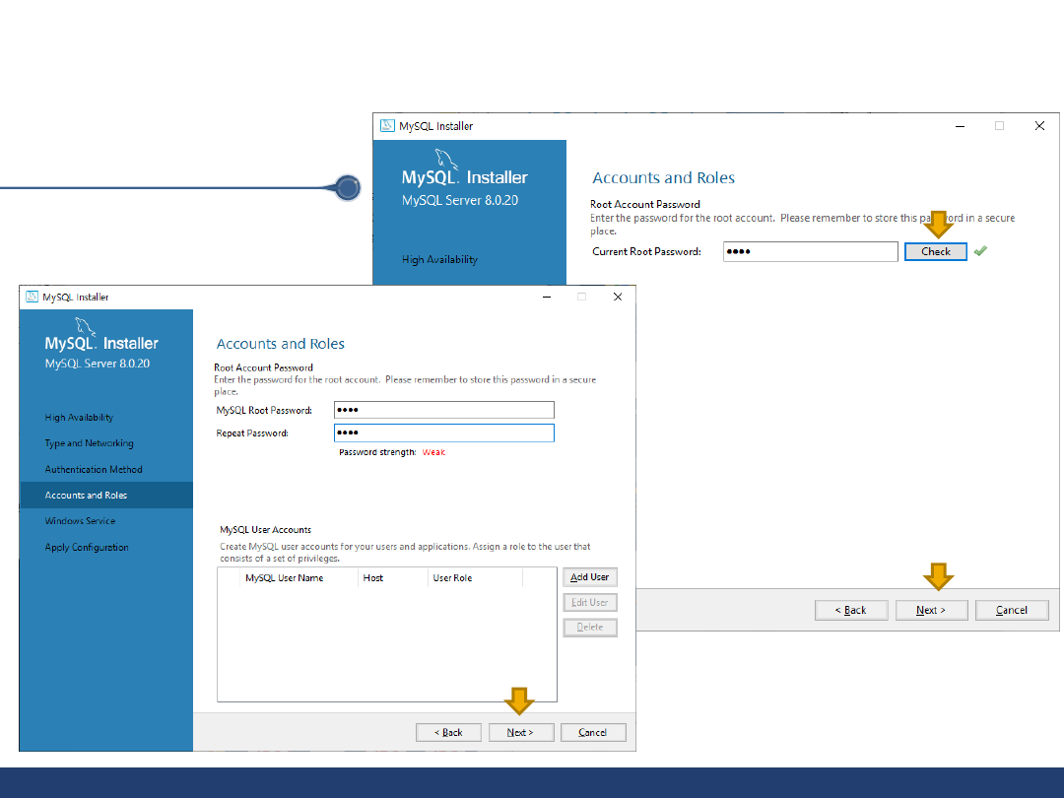1064x798 pixels.
Task: Focus the MySQL Root Password field
Action: click(444, 410)
